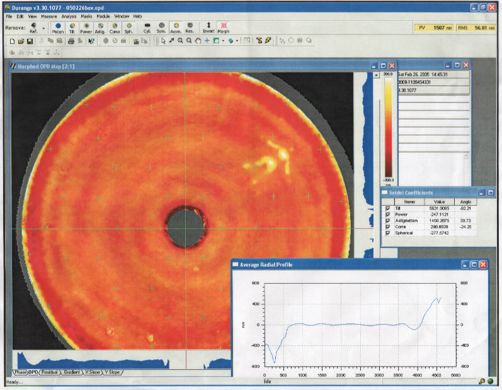Uncheck the Power Seidel coefficient checkbox

click(388, 214)
